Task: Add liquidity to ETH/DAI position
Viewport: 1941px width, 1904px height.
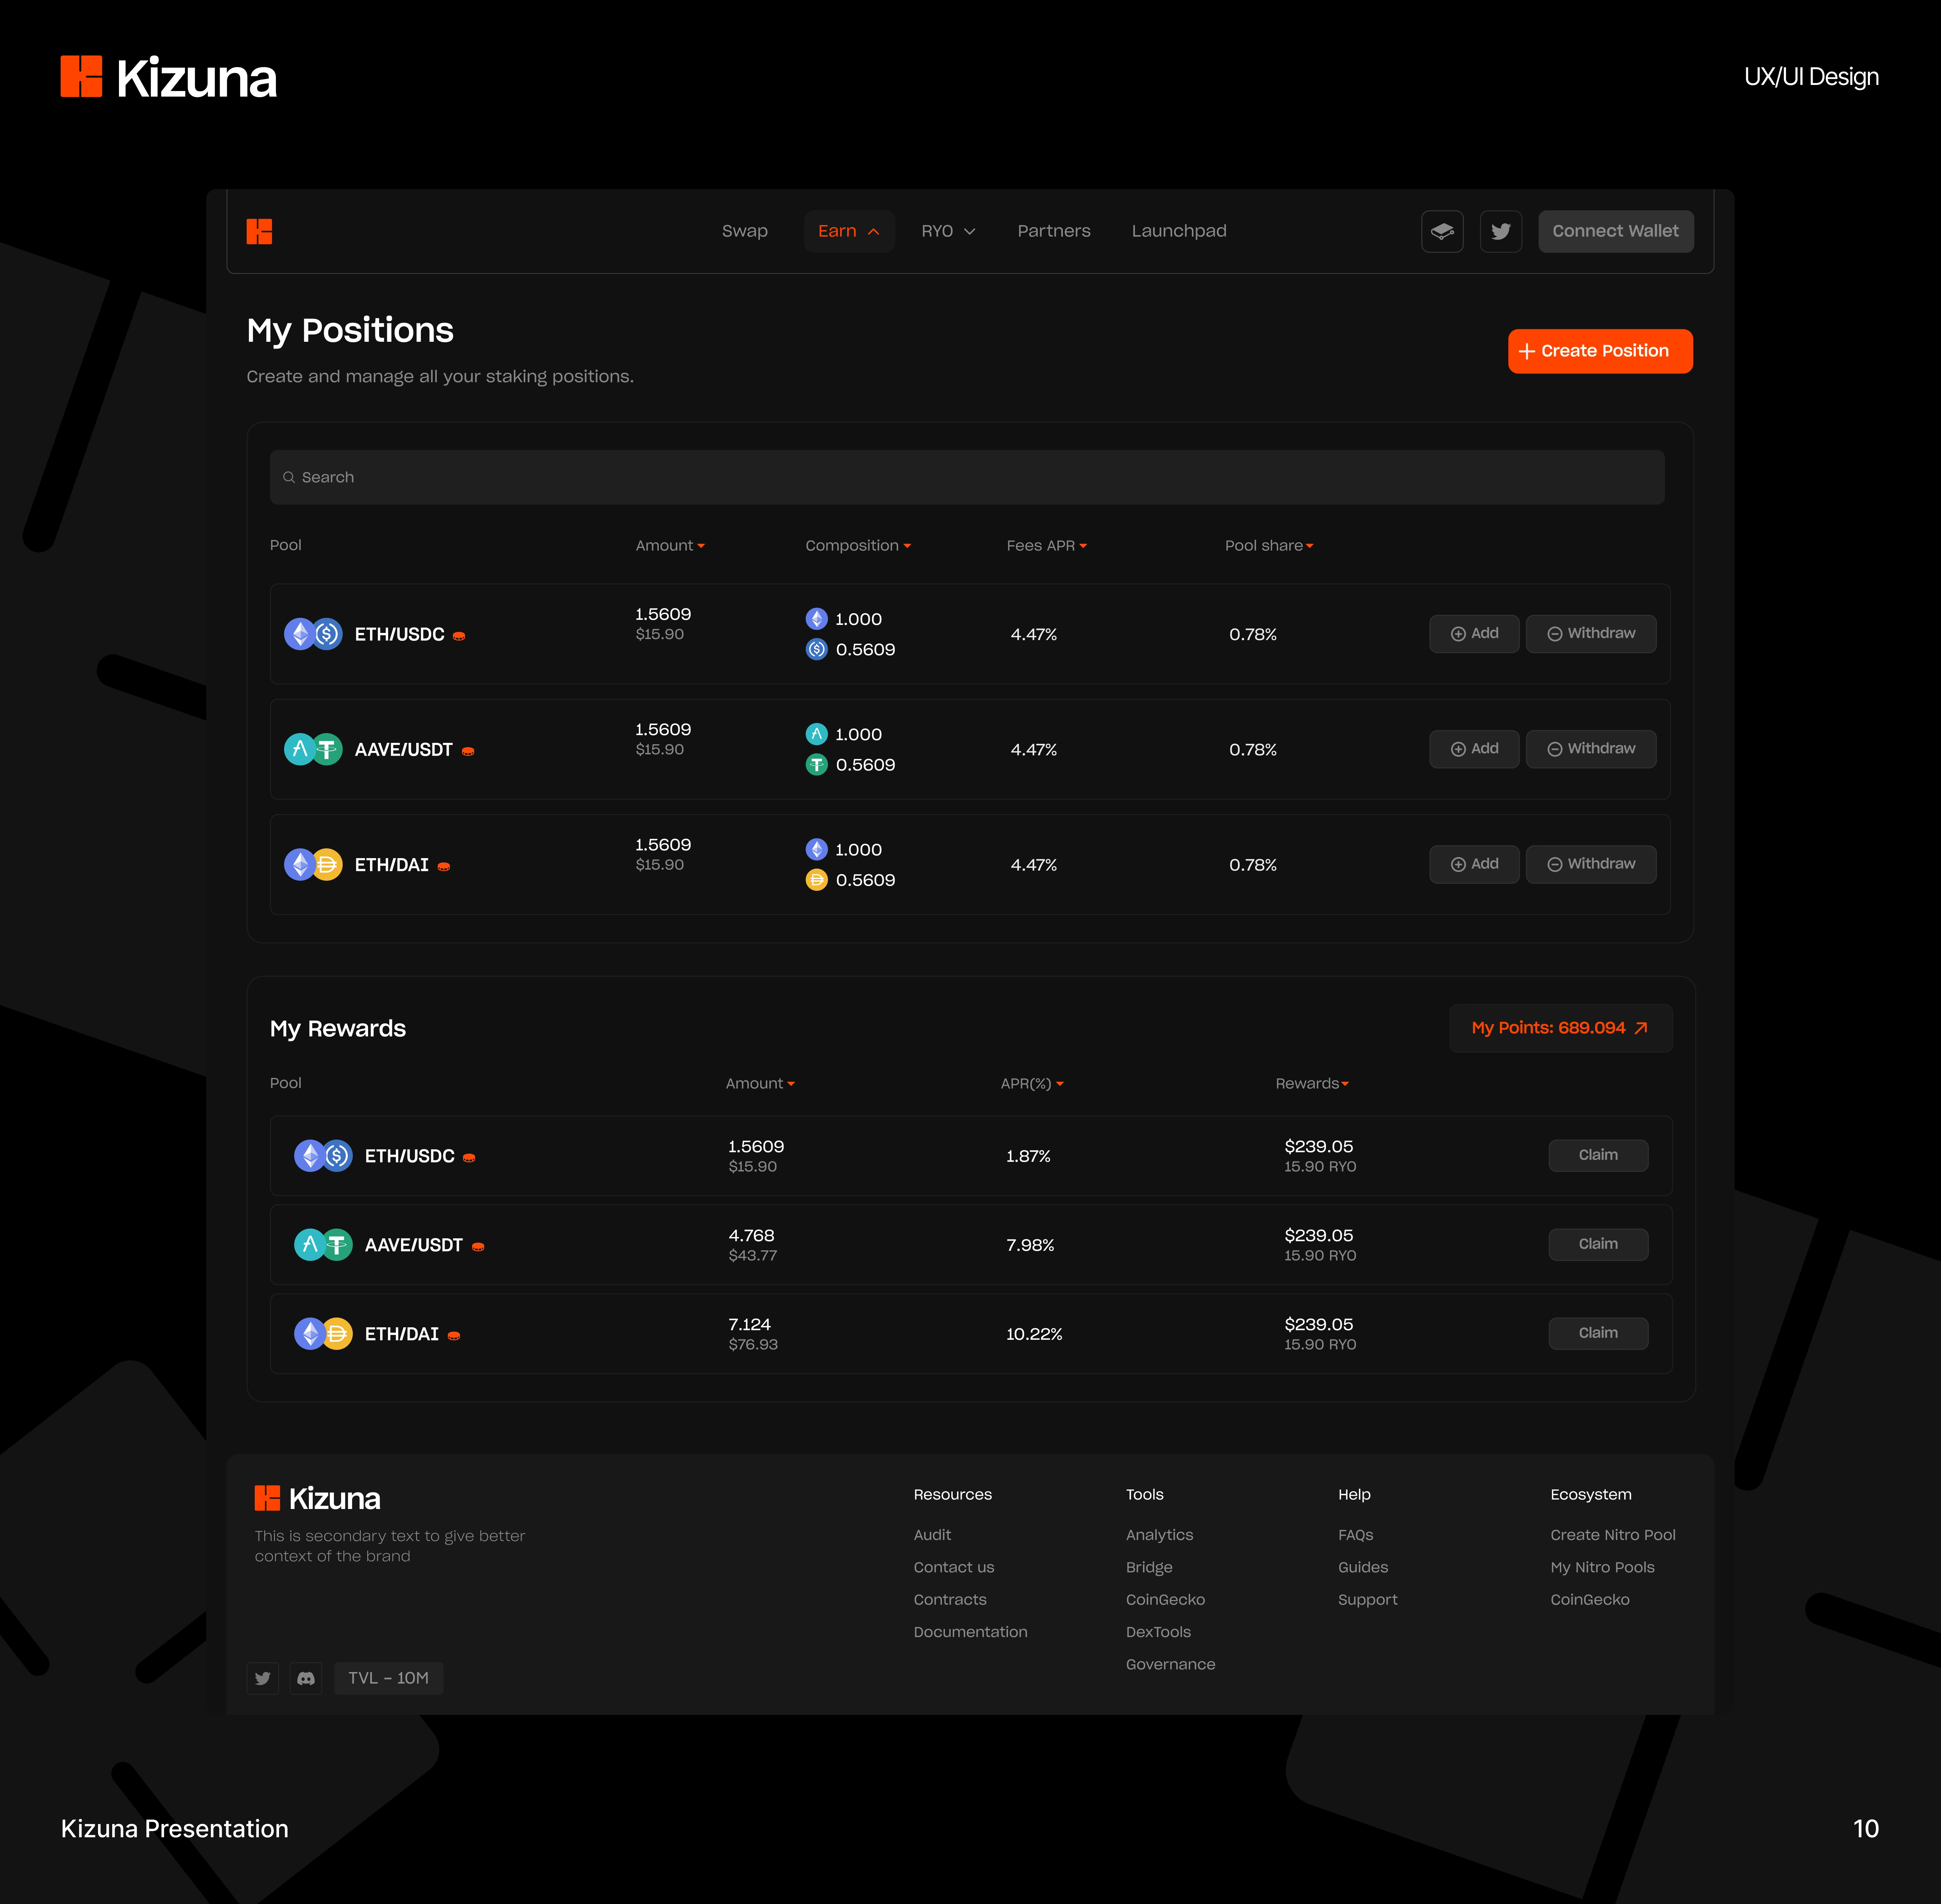Action: (1474, 864)
